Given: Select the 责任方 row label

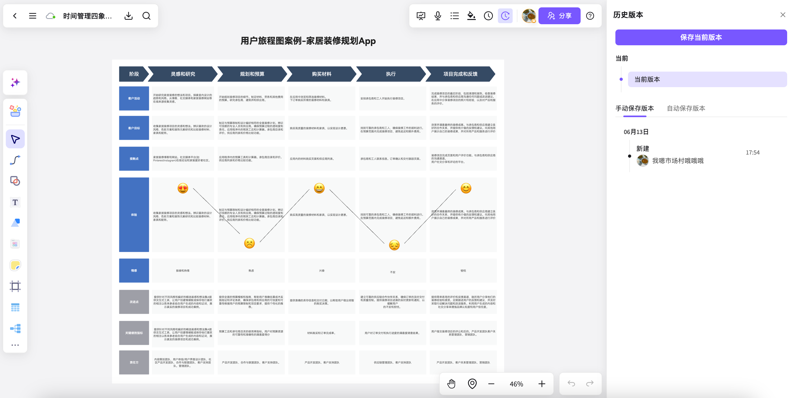Looking at the screenshot, I should coord(134,362).
